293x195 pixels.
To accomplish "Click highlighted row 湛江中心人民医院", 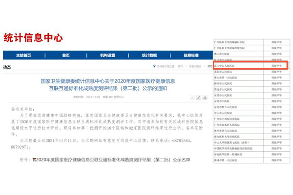I will click(x=251, y=66).
